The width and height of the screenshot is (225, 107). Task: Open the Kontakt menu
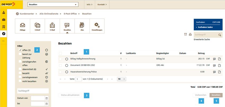[x=102, y=4]
